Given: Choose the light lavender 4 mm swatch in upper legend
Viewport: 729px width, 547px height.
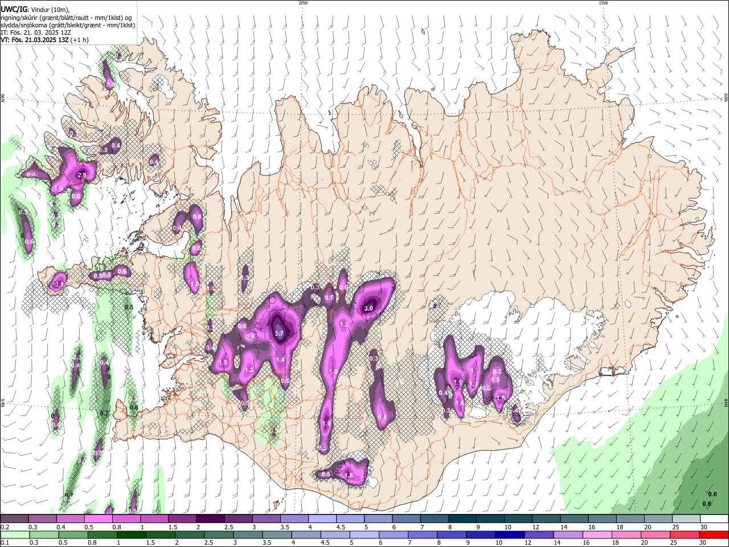Looking at the screenshot, I should click(x=321, y=519).
